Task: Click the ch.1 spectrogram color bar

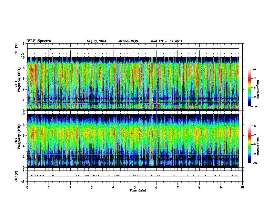Action: click(x=250, y=88)
